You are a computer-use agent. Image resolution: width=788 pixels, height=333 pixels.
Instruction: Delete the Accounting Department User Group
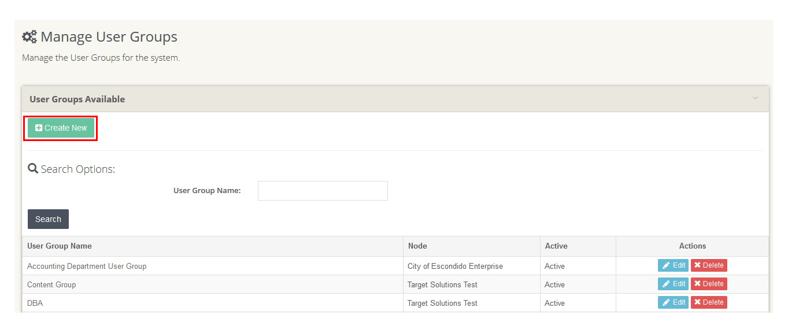coord(709,265)
